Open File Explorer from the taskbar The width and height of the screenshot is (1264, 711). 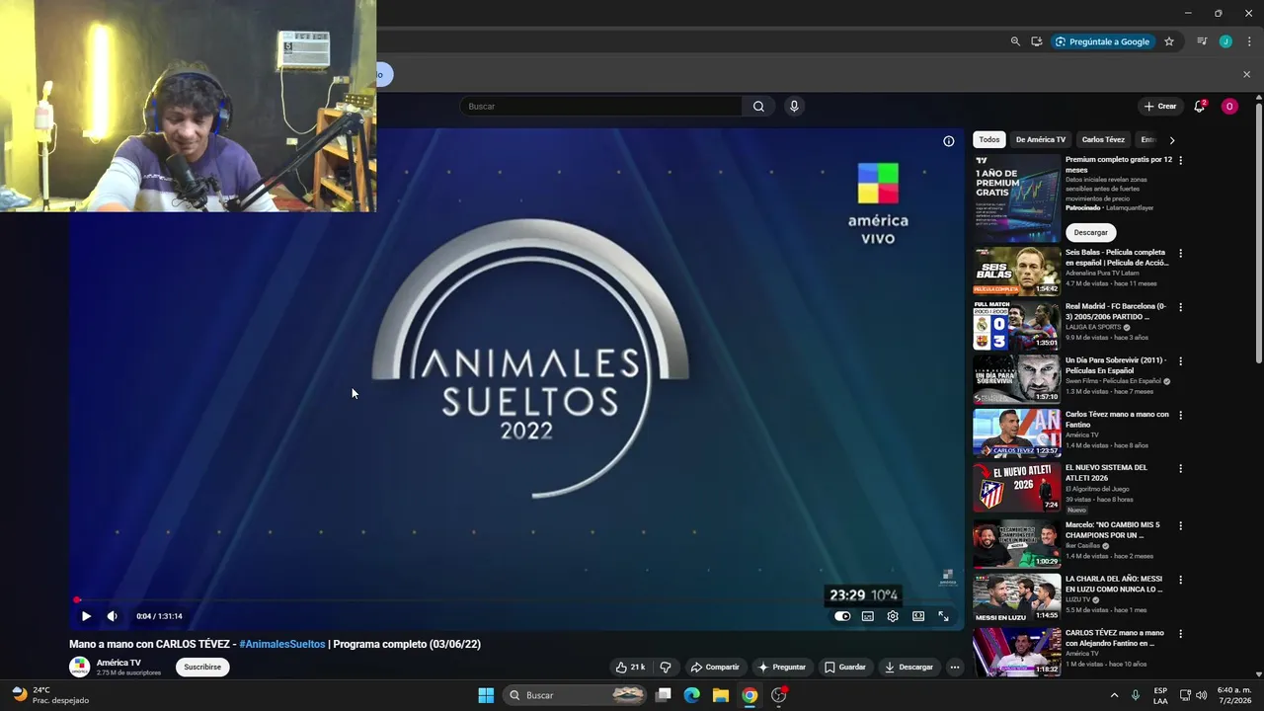point(721,695)
